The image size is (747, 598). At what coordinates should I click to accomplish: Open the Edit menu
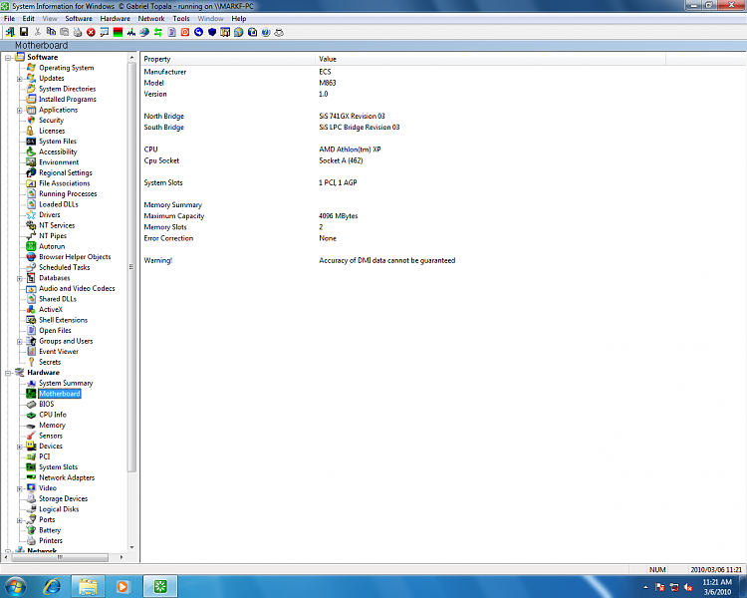click(28, 19)
